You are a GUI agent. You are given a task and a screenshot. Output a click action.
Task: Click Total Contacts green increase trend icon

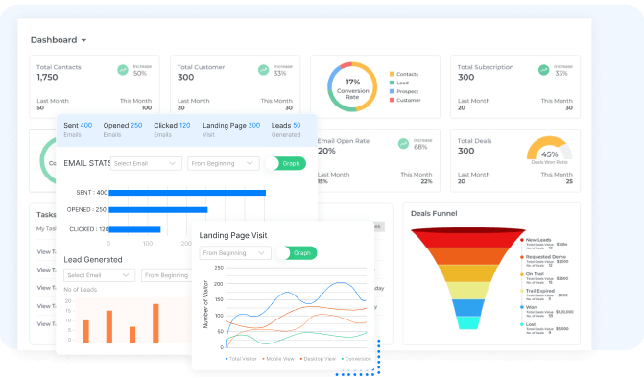[x=123, y=70]
